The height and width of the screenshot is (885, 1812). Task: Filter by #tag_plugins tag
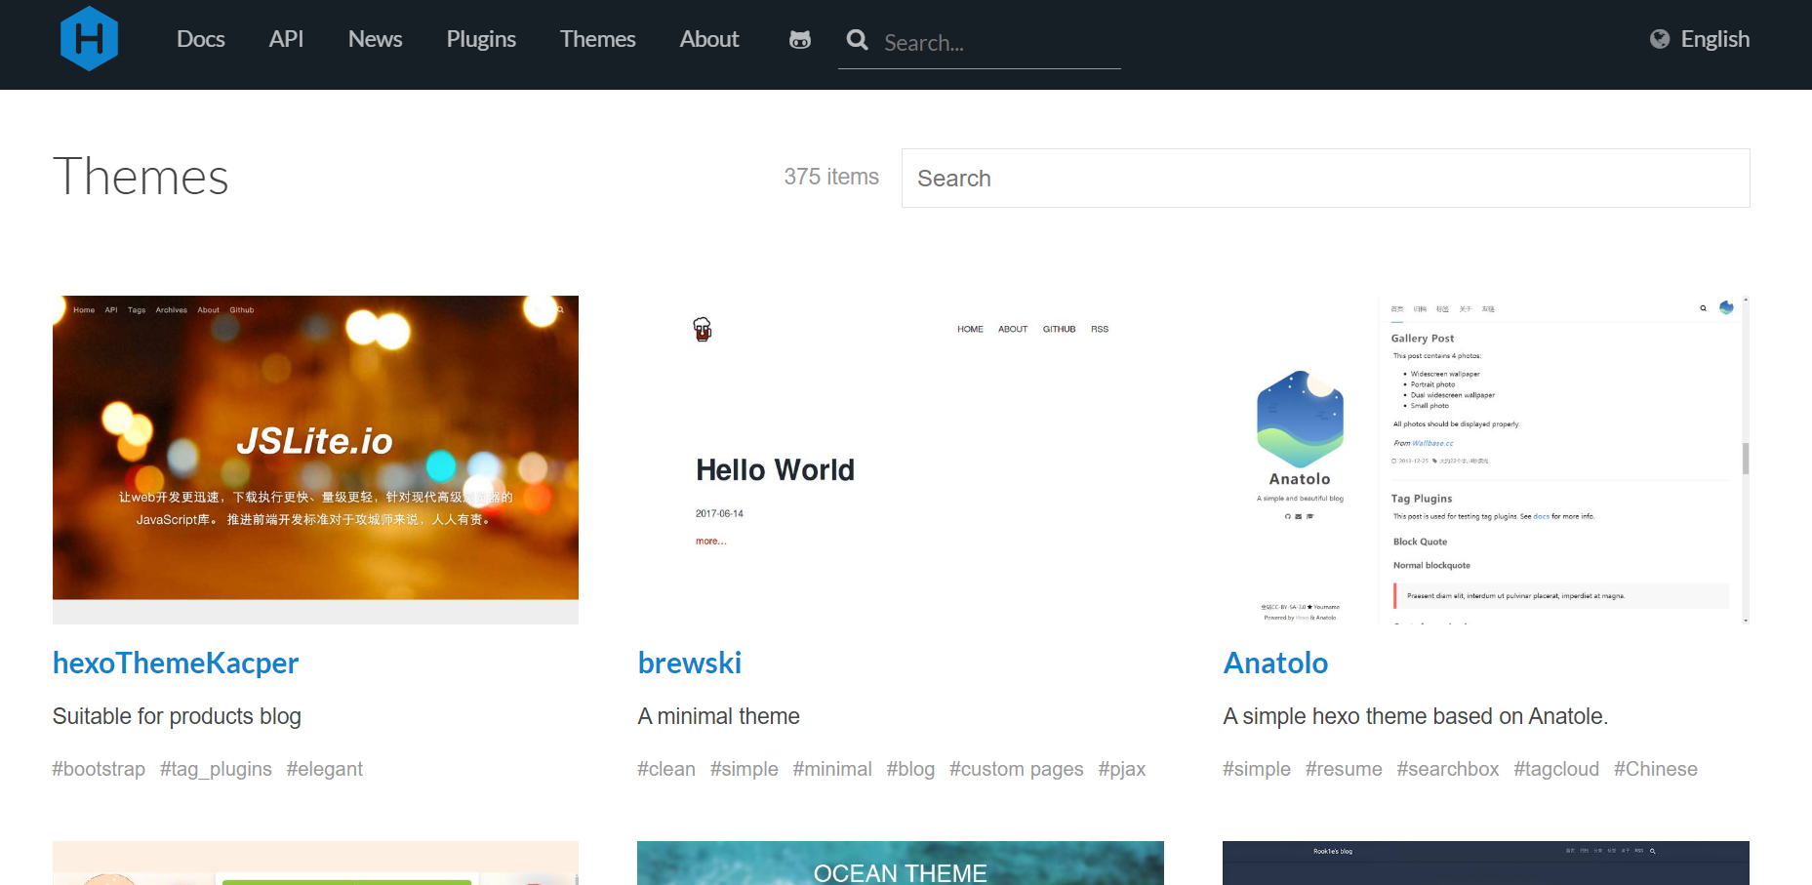[x=216, y=769]
